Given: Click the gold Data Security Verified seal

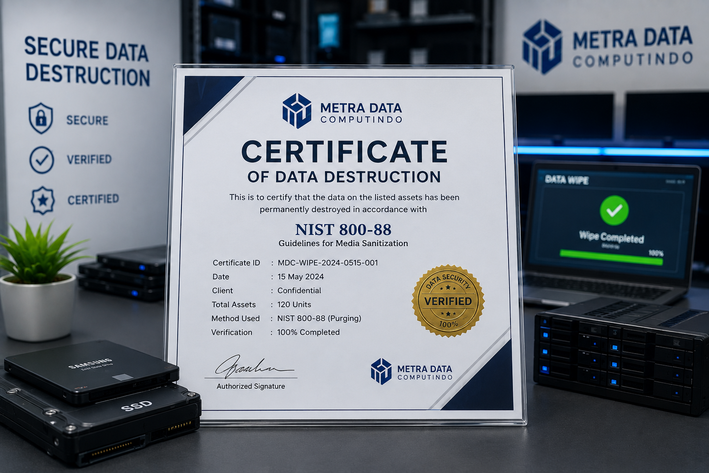Looking at the screenshot, I should 448,301.
